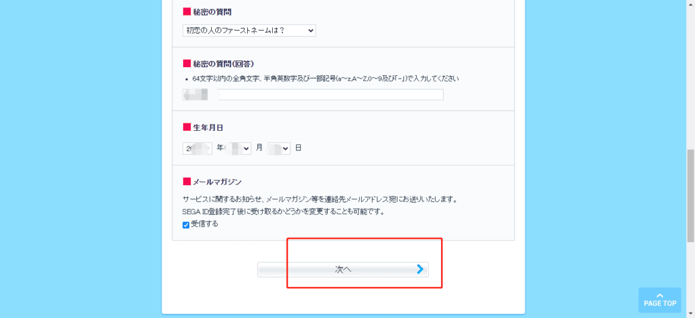Click the サービスに関するお知らせ description line
The width and height of the screenshot is (695, 318).
point(320,199)
